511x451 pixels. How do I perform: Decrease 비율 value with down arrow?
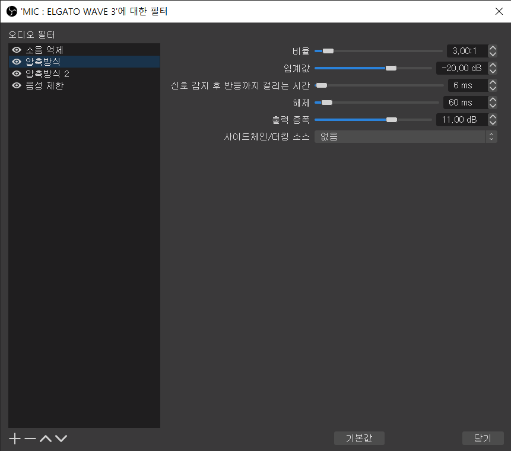tap(493, 54)
